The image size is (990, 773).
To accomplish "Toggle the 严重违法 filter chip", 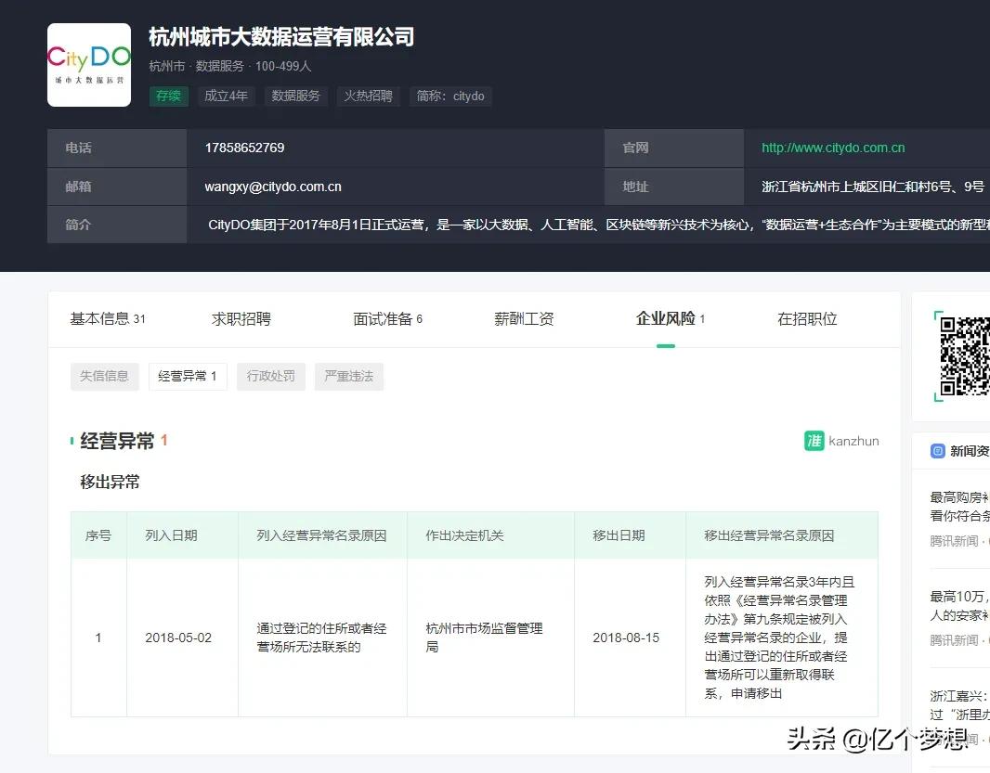I will [x=348, y=376].
